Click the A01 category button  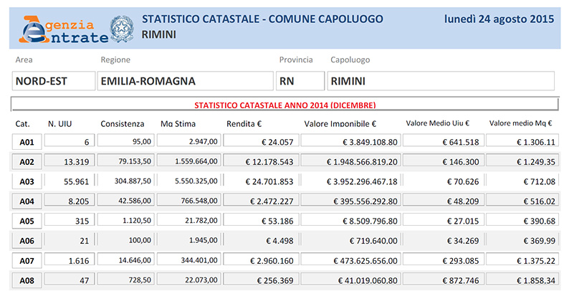tap(27, 141)
